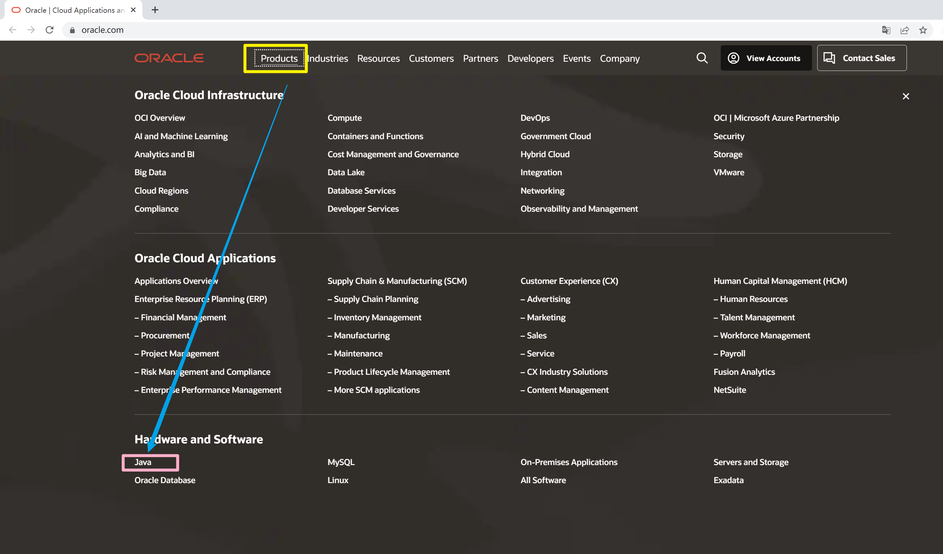Open the Customers menu
943x554 pixels.
pos(431,58)
